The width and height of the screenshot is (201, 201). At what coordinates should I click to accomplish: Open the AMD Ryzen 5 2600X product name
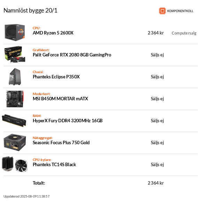(x=53, y=33)
